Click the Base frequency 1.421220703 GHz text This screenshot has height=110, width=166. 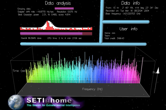tap(123, 14)
